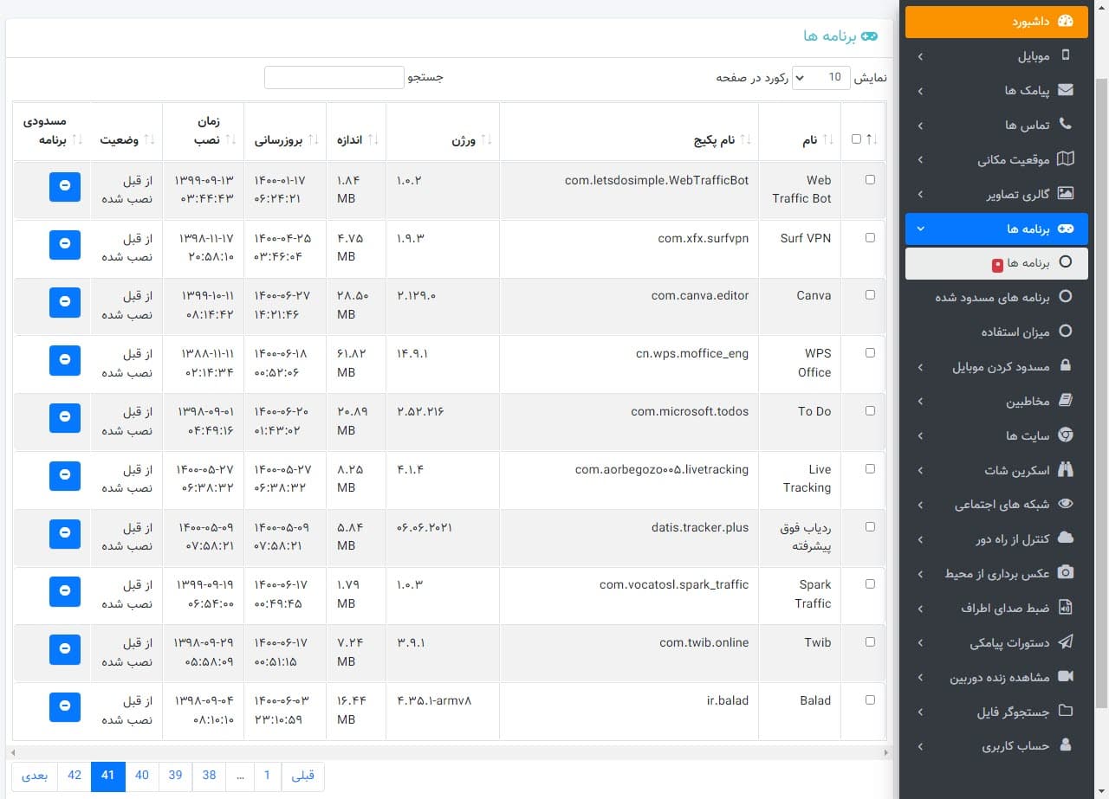Open the records-per-page dropdown showing 10
The height and width of the screenshot is (799, 1109).
pyautogui.click(x=821, y=77)
